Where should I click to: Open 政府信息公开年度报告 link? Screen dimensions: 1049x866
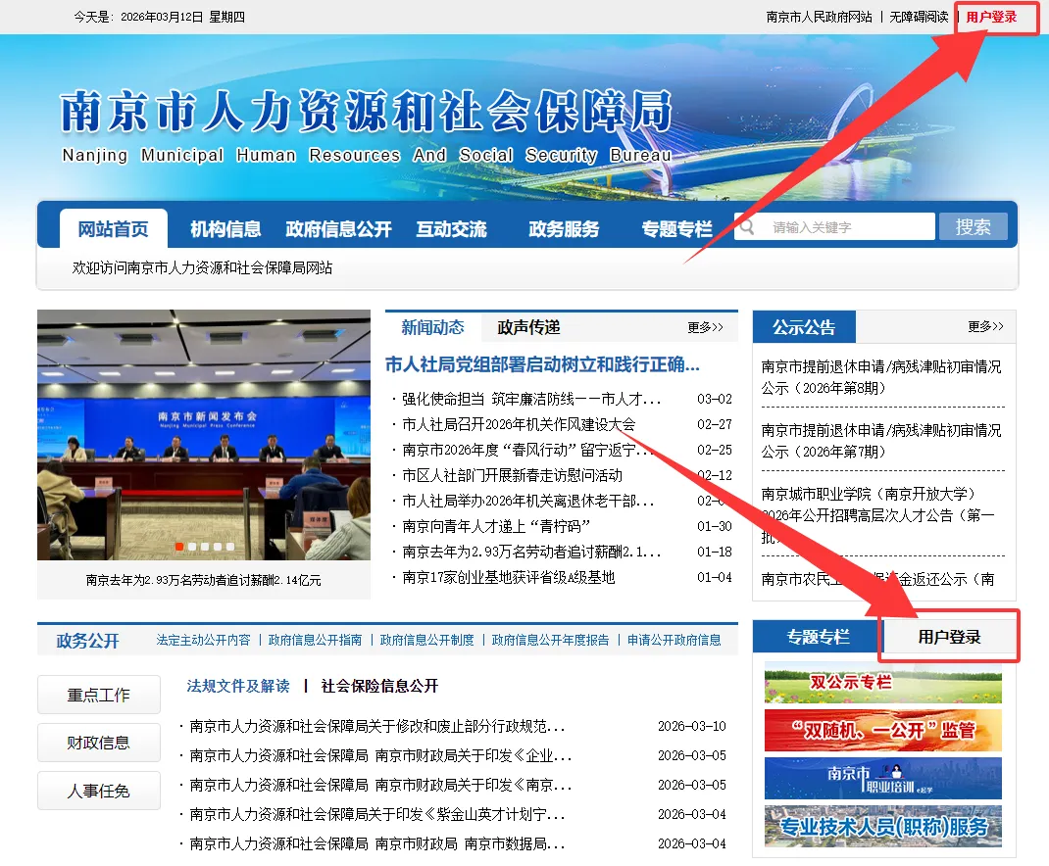pos(551,640)
